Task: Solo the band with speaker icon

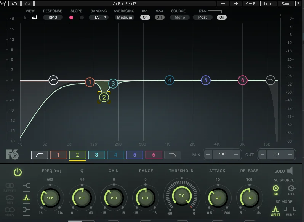Action: tap(290, 171)
